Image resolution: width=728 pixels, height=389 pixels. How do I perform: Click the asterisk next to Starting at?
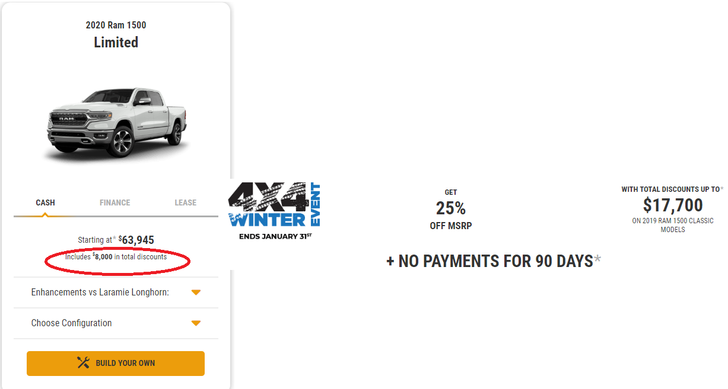(x=115, y=239)
